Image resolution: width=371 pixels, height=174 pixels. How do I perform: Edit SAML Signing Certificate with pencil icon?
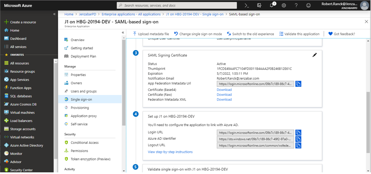point(314,55)
